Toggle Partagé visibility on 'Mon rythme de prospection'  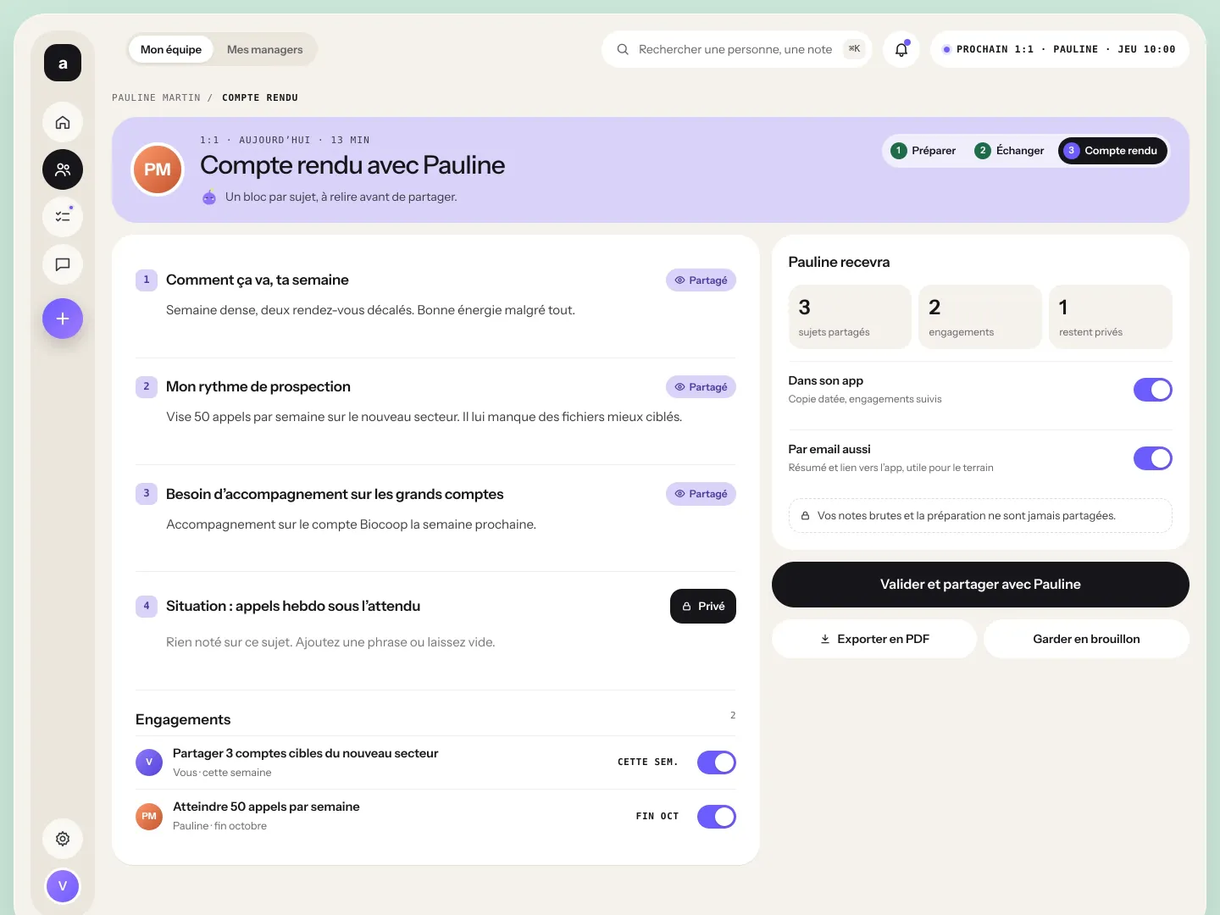pos(701,387)
